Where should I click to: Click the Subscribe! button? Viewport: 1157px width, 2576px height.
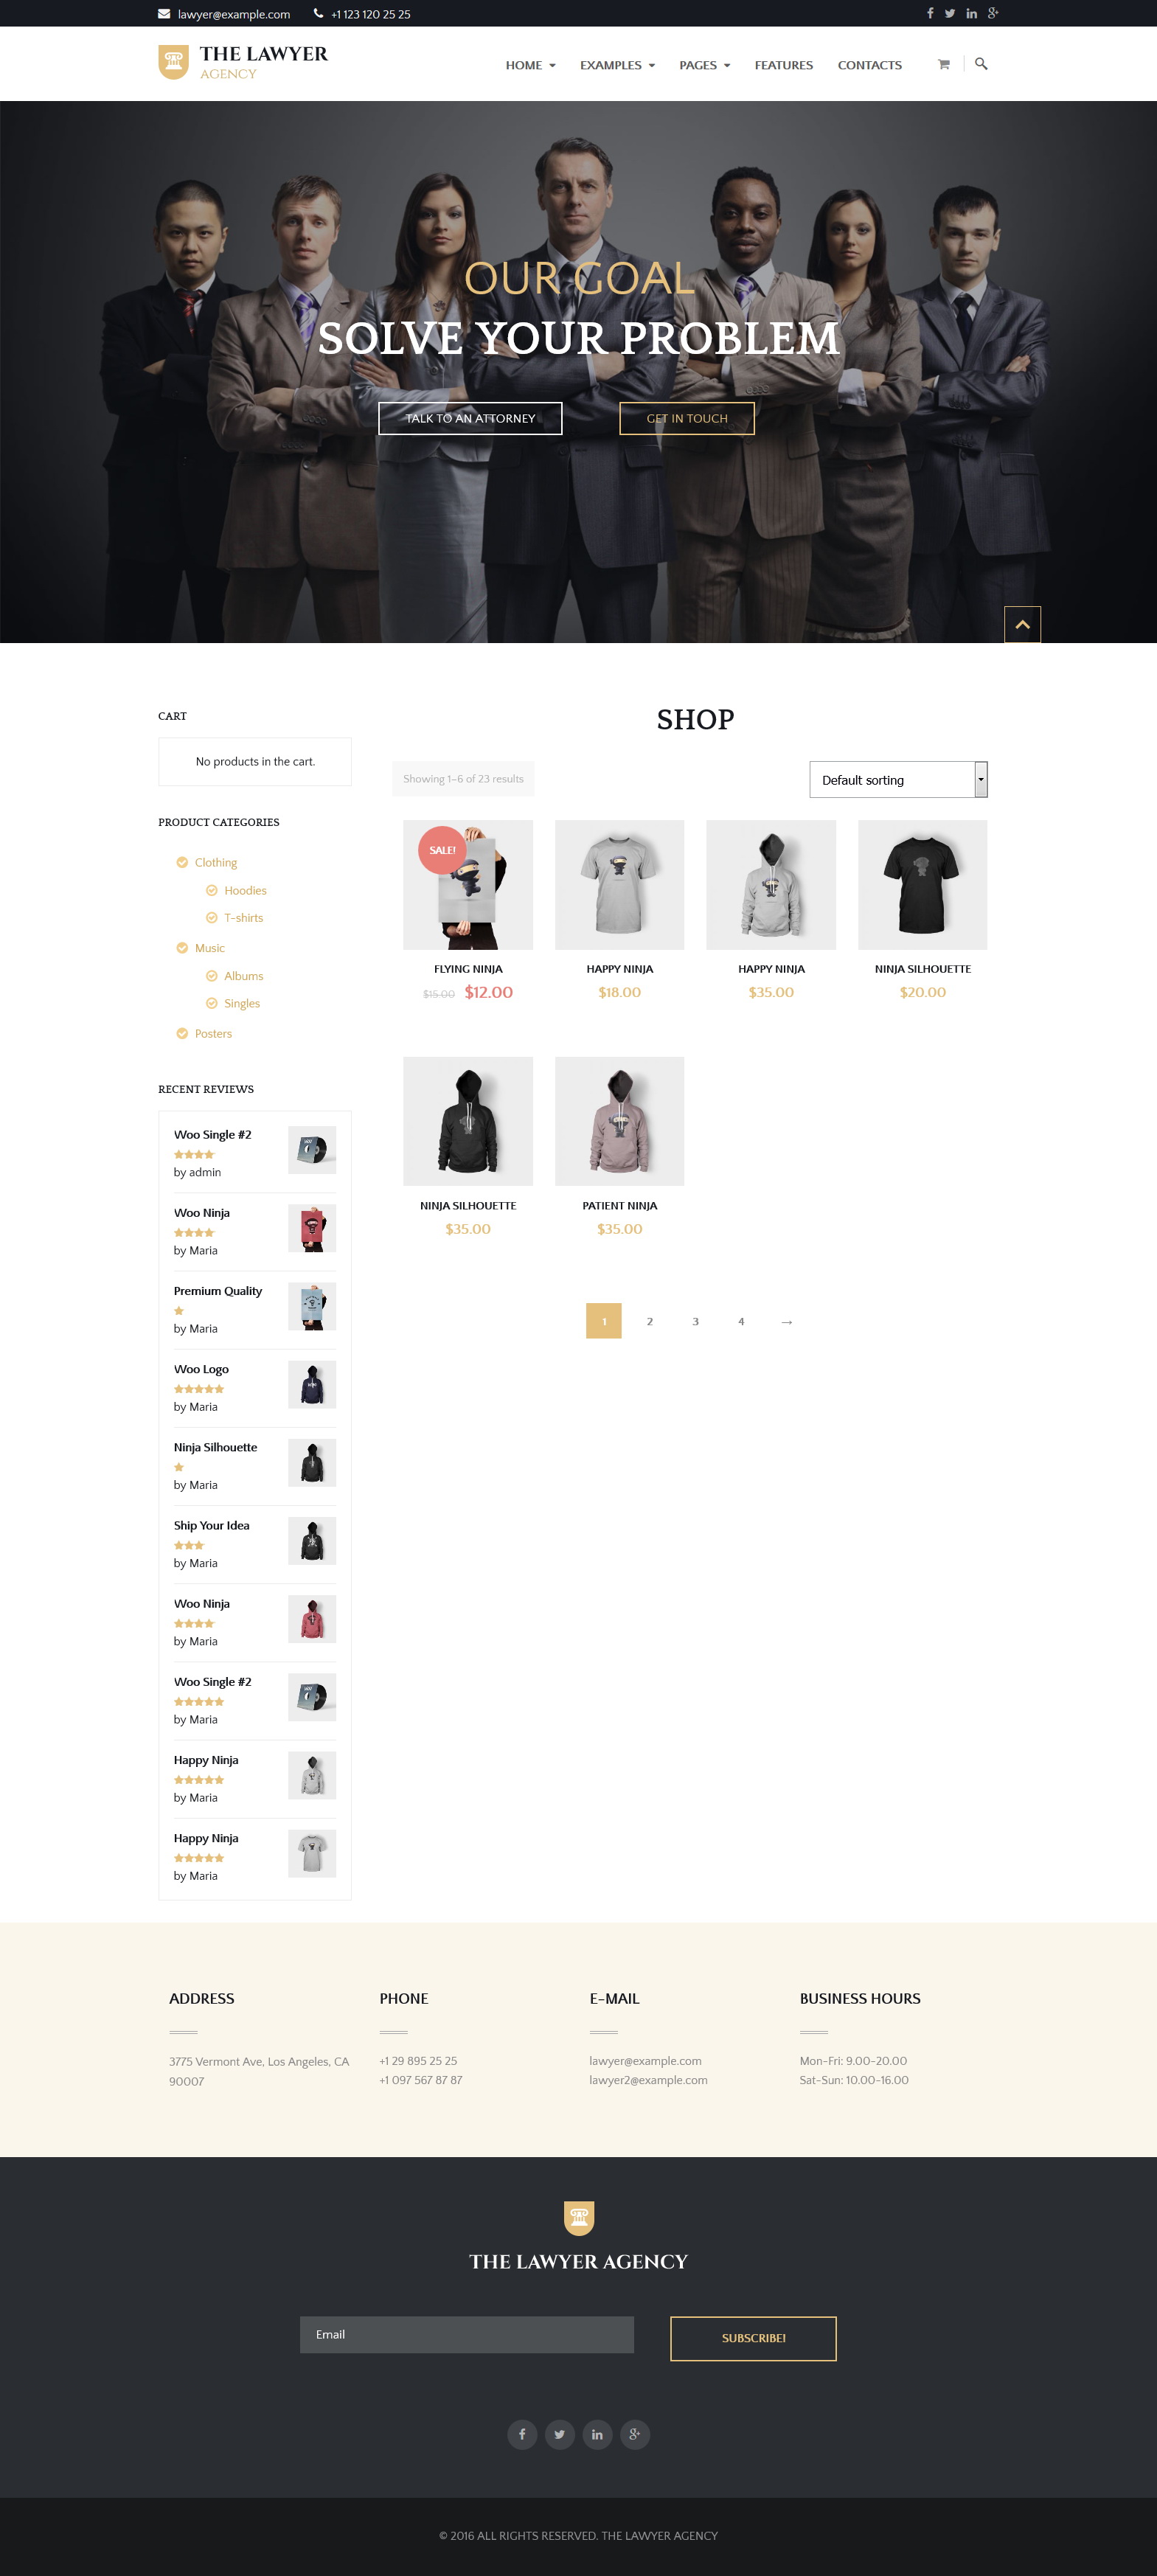[x=753, y=2338]
